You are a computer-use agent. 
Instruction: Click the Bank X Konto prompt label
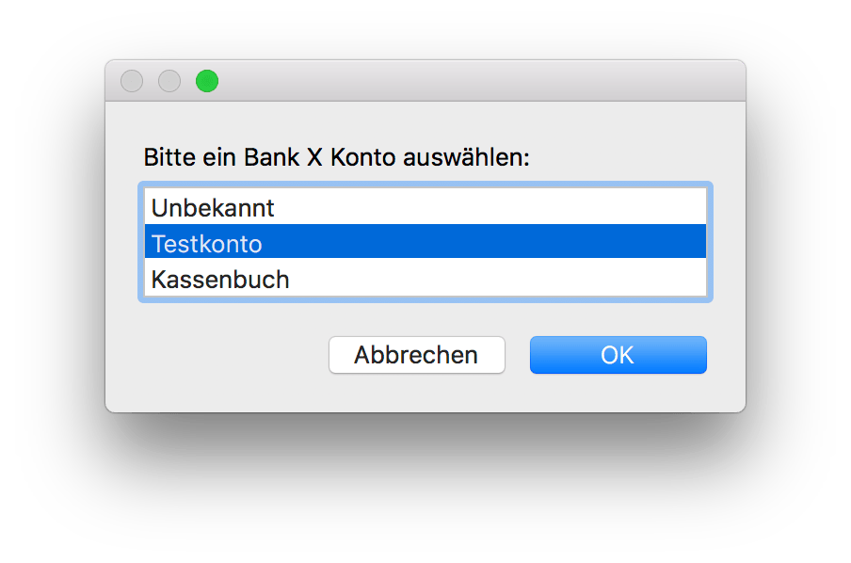339,156
